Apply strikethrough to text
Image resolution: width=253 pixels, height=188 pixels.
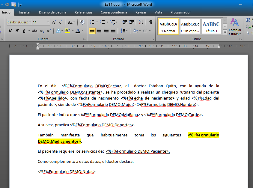(x=35, y=31)
